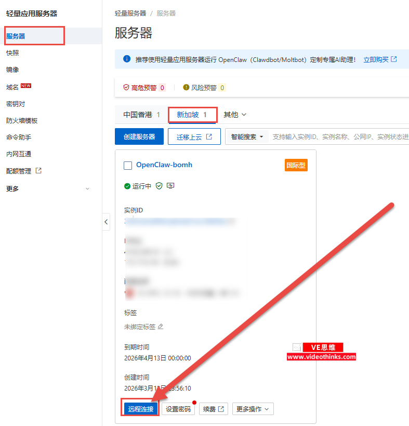
Task: Click the monitor icon beside 运行中
Action: tap(170, 186)
